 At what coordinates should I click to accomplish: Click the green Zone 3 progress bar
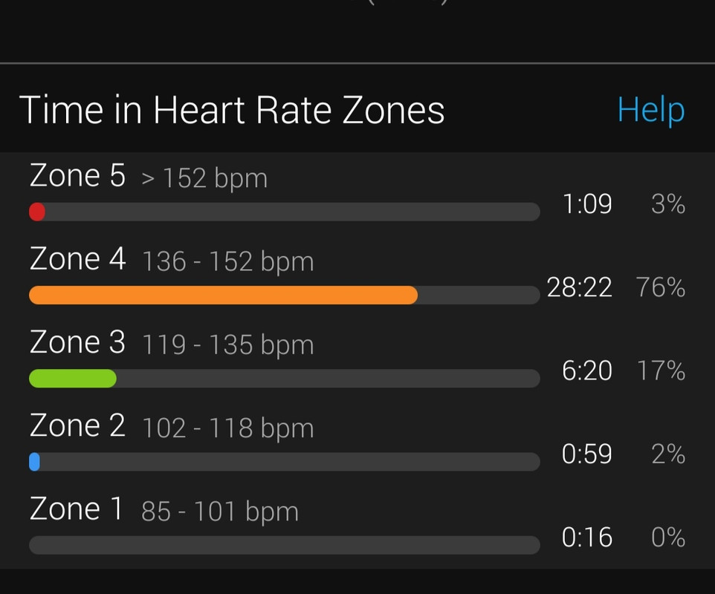point(285,379)
